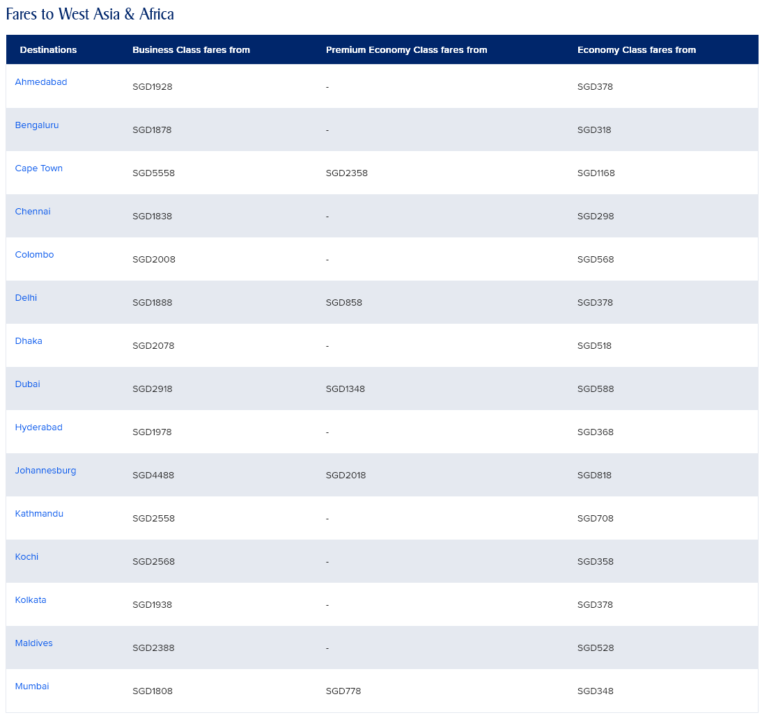
Task: Select the Dubai destination link
Action: [x=28, y=384]
